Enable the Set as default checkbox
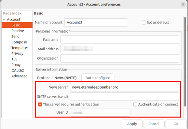The image size is (188, 129). [144, 23]
